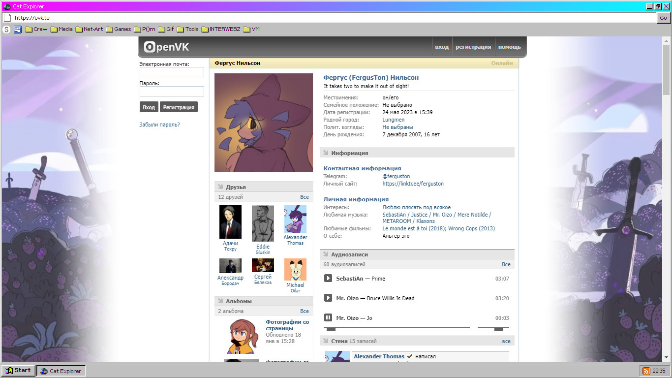Click the Не выбраны political views link

(397, 127)
